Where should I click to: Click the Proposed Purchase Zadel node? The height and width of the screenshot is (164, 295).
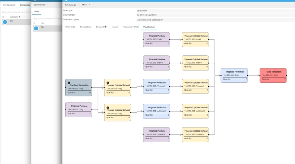tap(156, 39)
